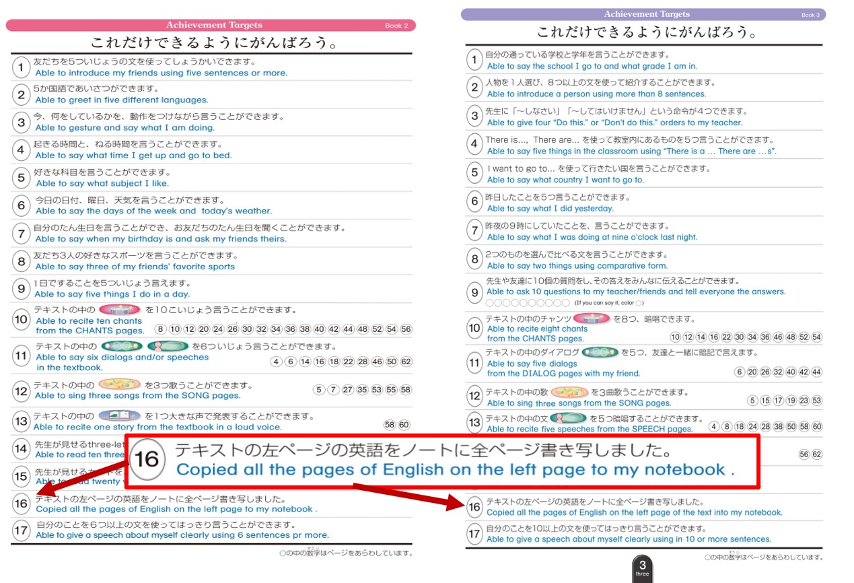Click the songs icon in Book 2 item 12
854x583 pixels.
[x=120, y=385]
